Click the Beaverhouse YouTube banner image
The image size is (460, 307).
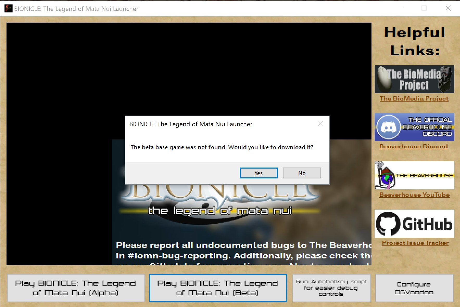pyautogui.click(x=414, y=175)
